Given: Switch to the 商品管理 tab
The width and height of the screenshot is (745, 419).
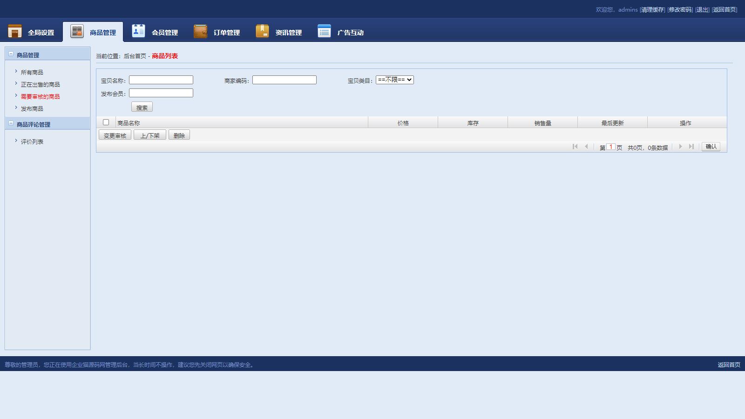Looking at the screenshot, I should [x=93, y=32].
